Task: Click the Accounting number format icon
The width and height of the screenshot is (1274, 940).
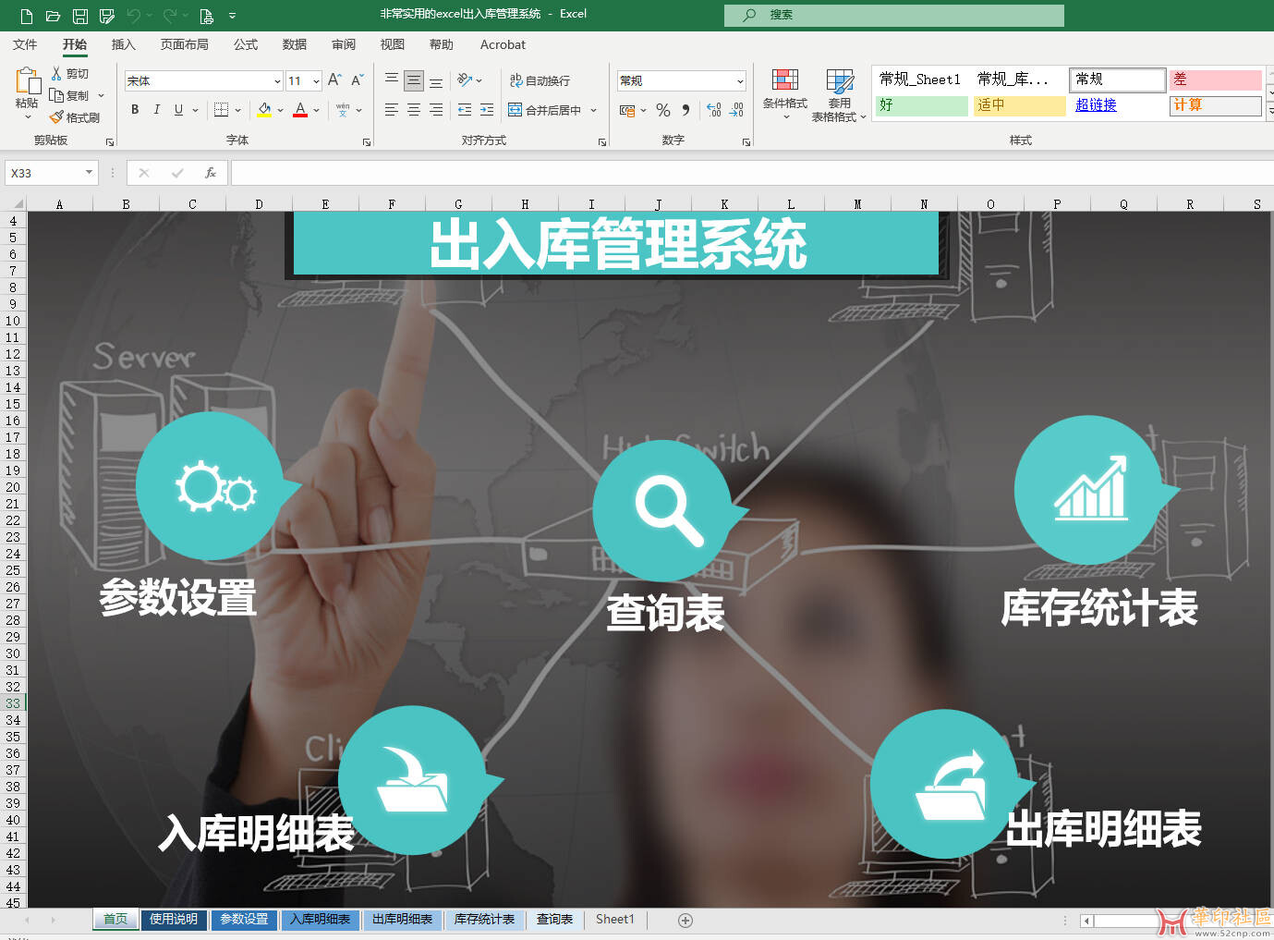Action: coord(627,110)
